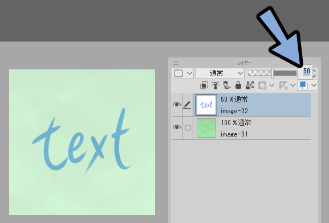Image resolution: width=329 pixels, height=223 pixels.
Task: Toggle set as draft layer icon
Action: [x=226, y=85]
